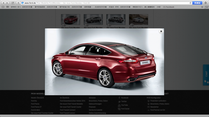Viewport: 209px width, 117px height.
Task: Click the Ford Partner vor Ort icon
Action: coord(149,110)
